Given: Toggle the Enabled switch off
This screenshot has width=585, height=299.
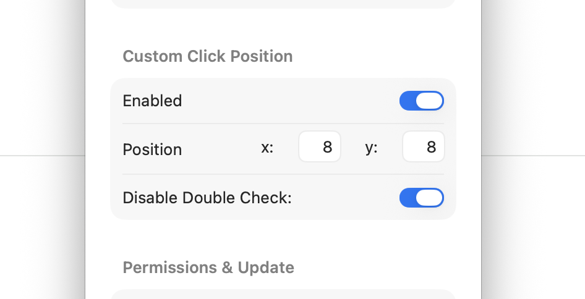Looking at the screenshot, I should click(x=421, y=101).
